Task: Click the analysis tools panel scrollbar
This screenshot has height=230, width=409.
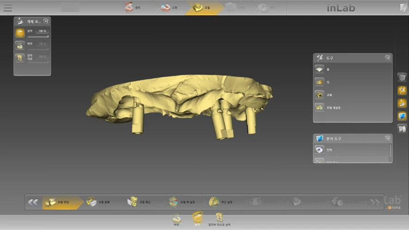Action: [x=390, y=151]
